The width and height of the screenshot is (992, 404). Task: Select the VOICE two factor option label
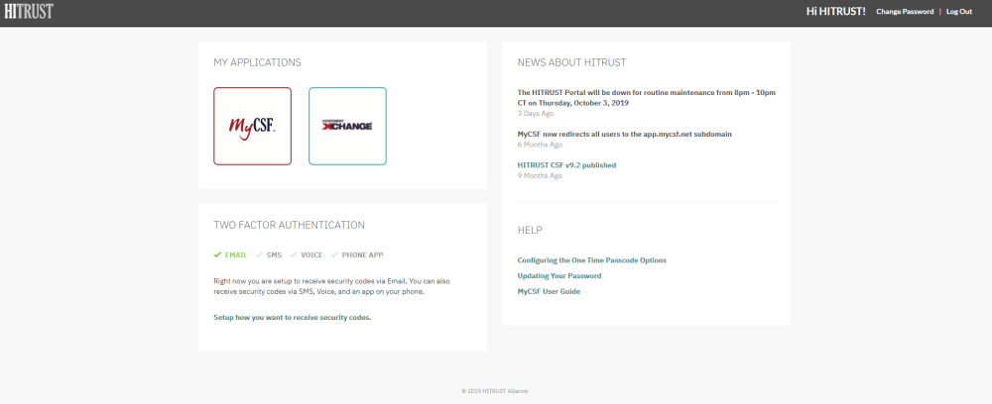click(311, 255)
